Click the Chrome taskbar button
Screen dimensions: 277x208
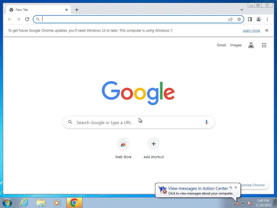74,203
